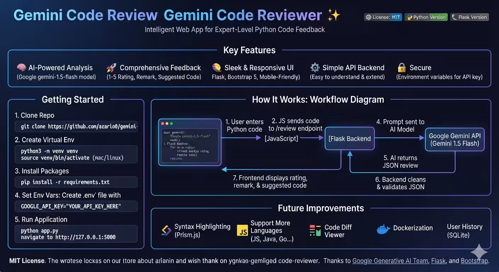Open the License: MIT badge
The height and width of the screenshot is (272, 499).
(x=383, y=17)
